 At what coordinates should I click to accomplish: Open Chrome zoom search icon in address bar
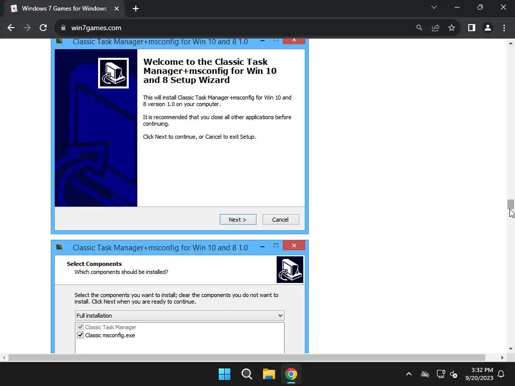pyautogui.click(x=419, y=28)
